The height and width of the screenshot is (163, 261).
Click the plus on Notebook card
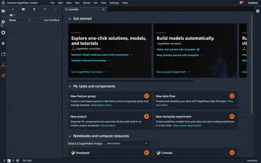tap(147, 153)
